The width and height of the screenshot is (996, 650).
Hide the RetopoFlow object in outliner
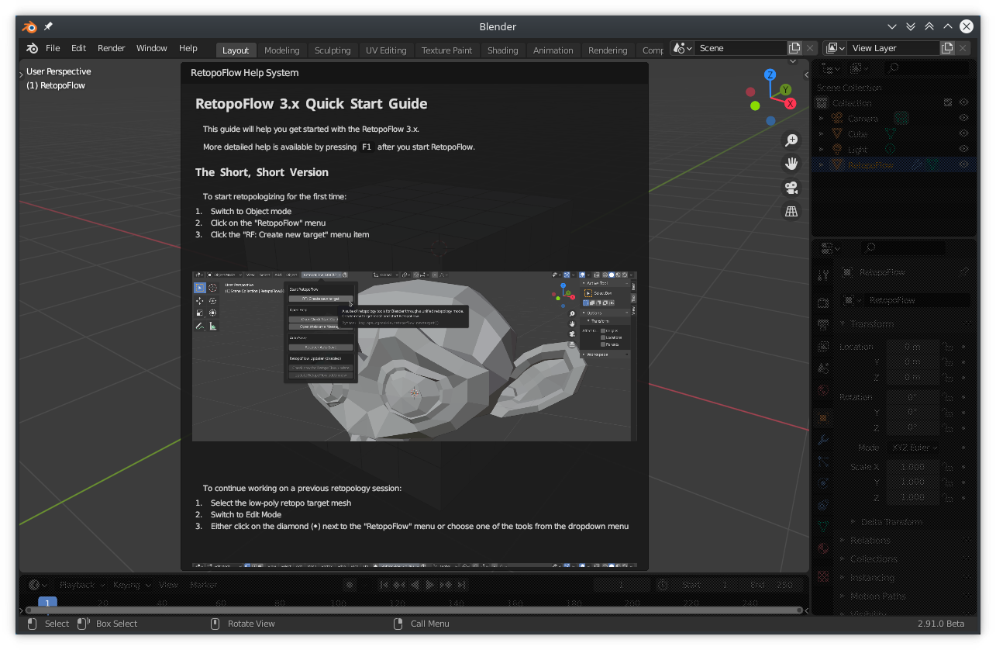[964, 164]
